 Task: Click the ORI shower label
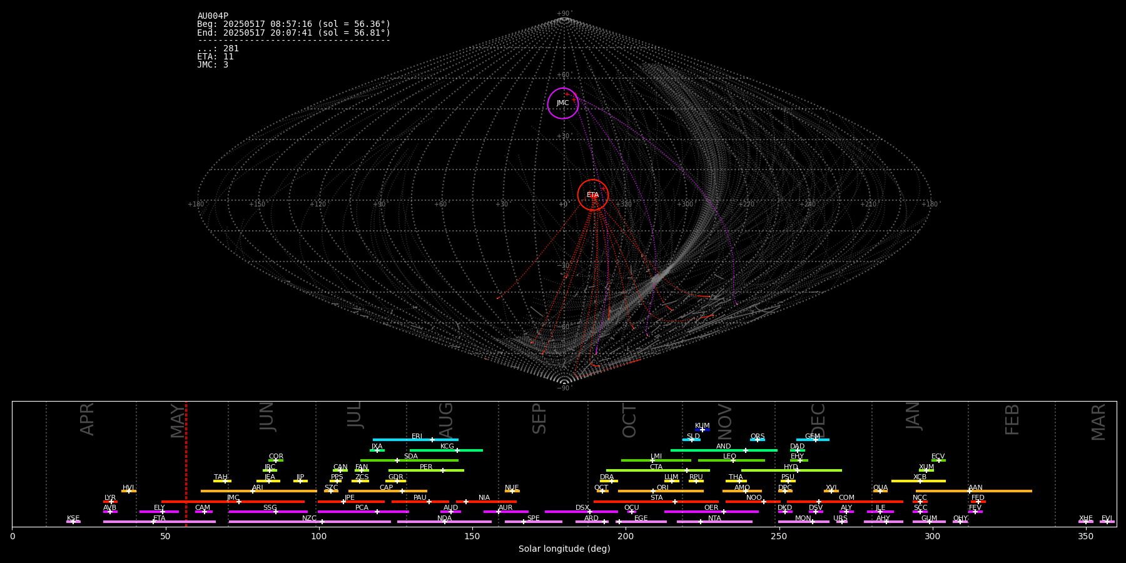click(662, 488)
